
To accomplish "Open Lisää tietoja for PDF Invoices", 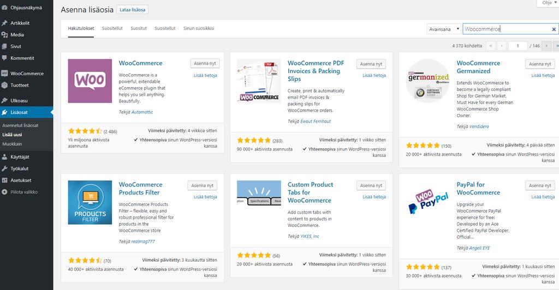I will pos(374,75).
